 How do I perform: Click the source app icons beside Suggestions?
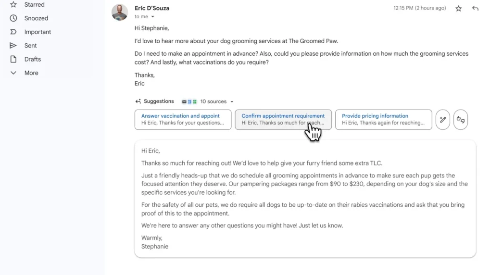click(x=189, y=101)
